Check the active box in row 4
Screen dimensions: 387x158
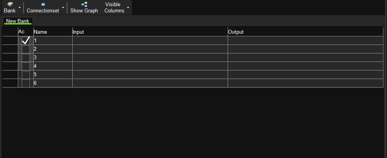[x=26, y=66]
